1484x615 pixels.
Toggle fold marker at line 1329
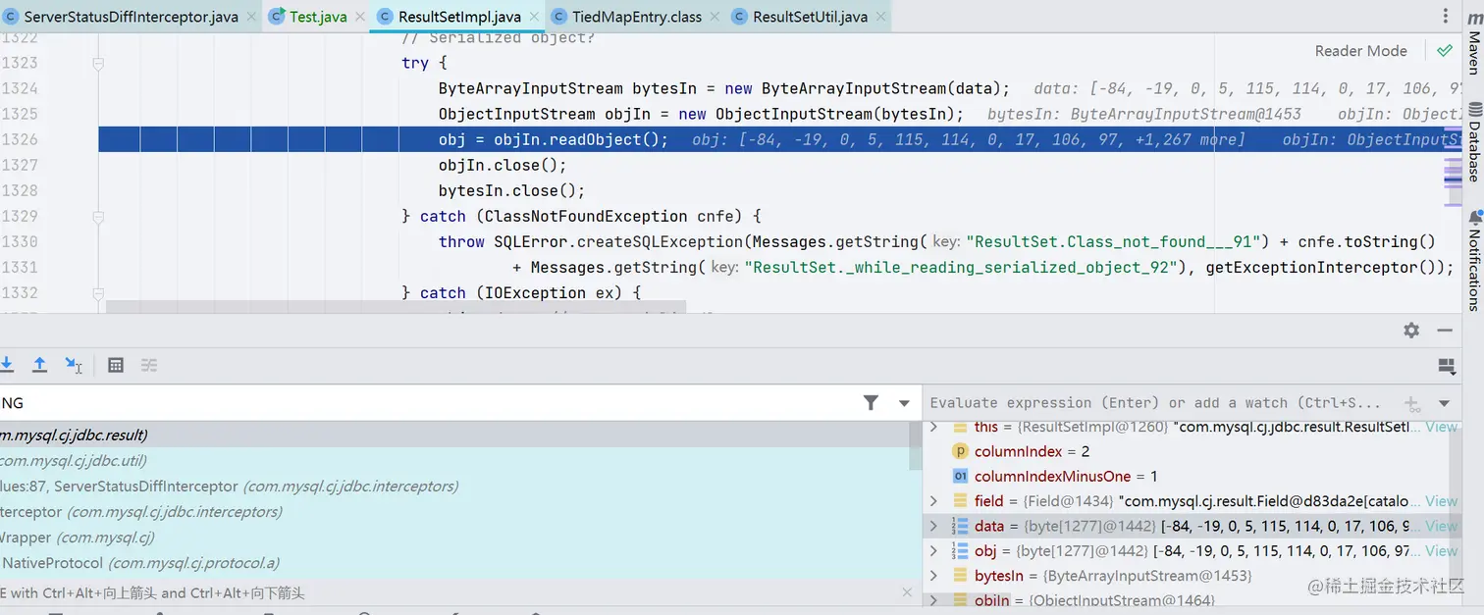(x=98, y=216)
